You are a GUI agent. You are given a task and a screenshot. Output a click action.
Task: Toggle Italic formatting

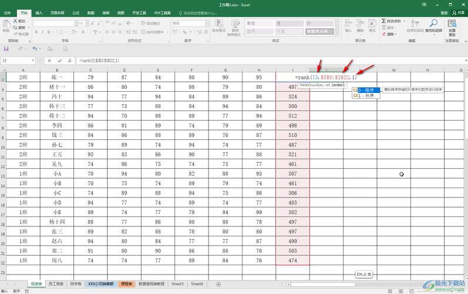42,32
